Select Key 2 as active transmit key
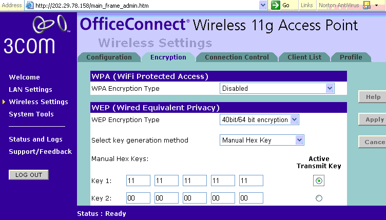The image size is (386, 220). 319,198
